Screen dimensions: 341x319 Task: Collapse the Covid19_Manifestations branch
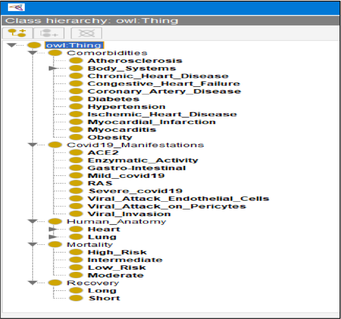click(x=32, y=145)
